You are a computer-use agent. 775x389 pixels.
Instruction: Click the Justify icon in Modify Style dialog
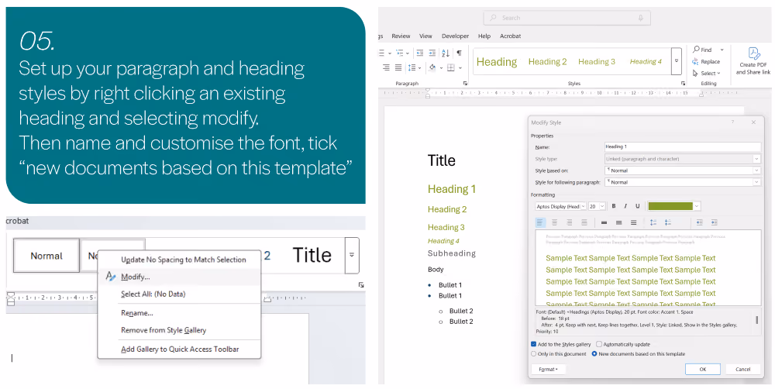tap(584, 223)
